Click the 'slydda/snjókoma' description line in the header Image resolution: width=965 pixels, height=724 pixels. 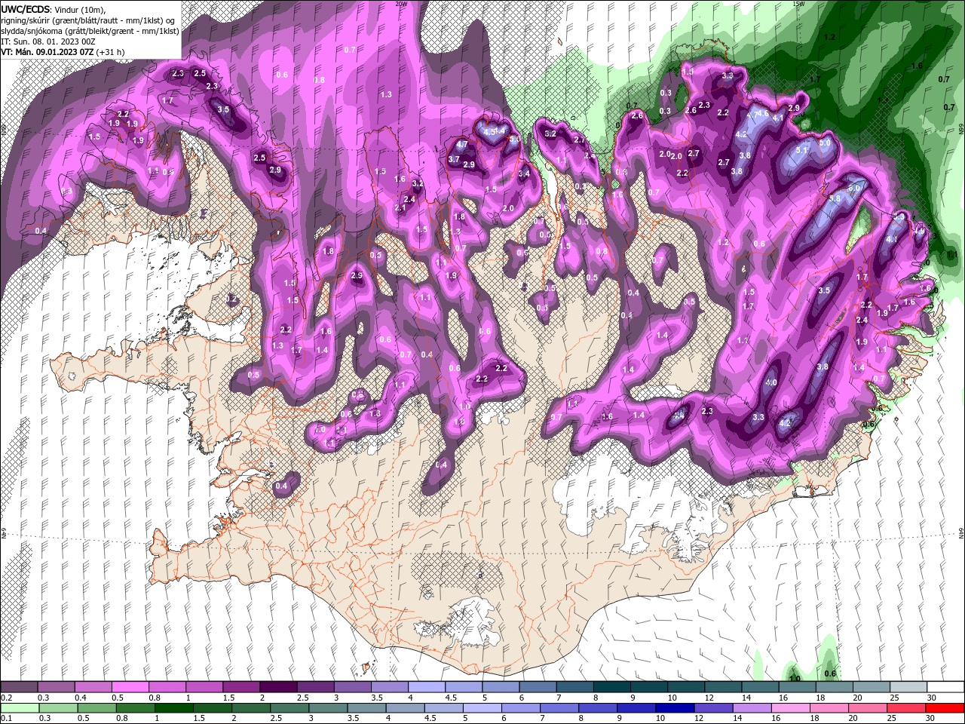coord(90,31)
